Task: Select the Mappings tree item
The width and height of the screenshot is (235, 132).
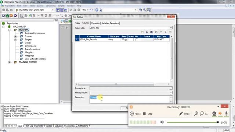Action: [29, 56]
